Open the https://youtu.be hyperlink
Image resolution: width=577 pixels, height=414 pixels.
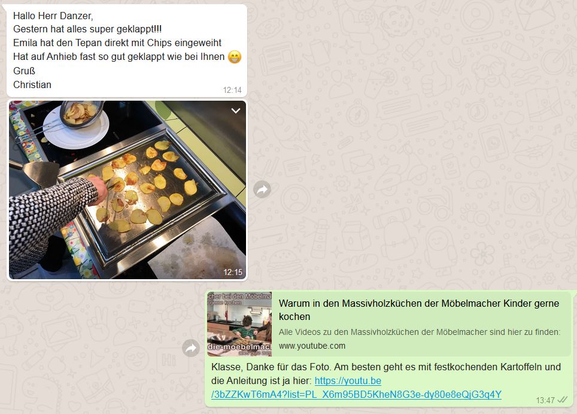[348, 380]
